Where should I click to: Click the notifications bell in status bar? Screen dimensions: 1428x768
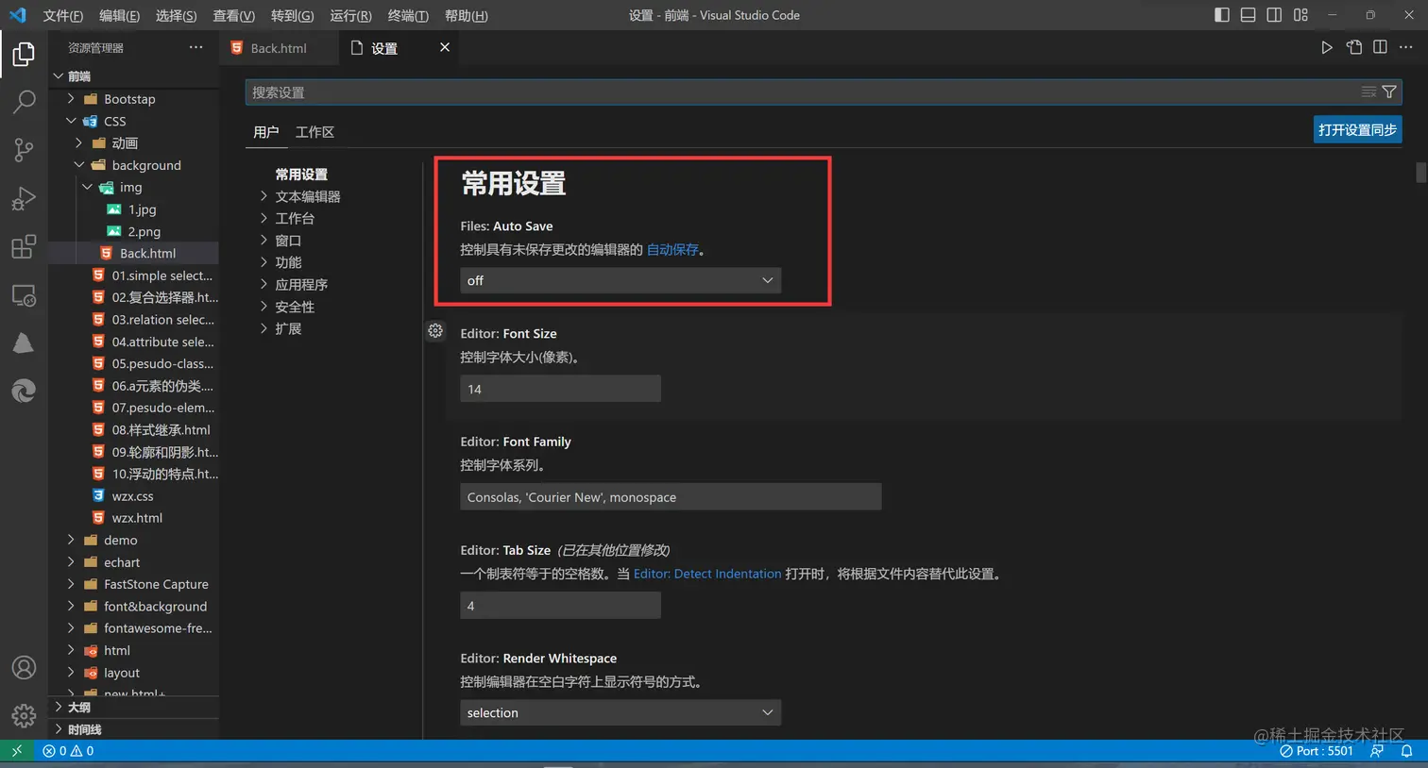pos(1406,750)
